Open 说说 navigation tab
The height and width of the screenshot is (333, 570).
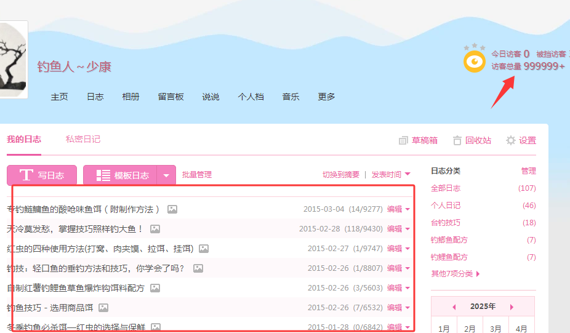tap(211, 97)
